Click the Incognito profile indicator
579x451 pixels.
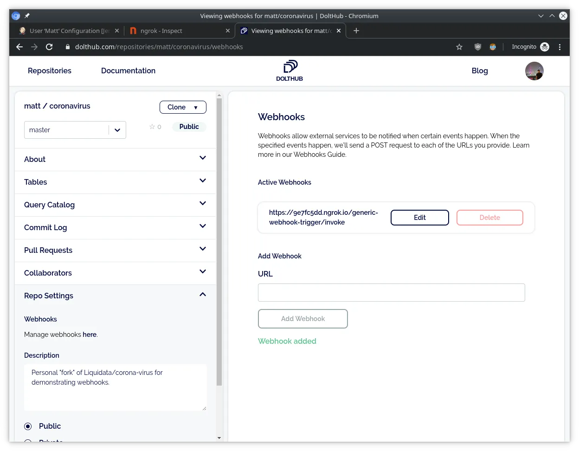click(x=529, y=47)
